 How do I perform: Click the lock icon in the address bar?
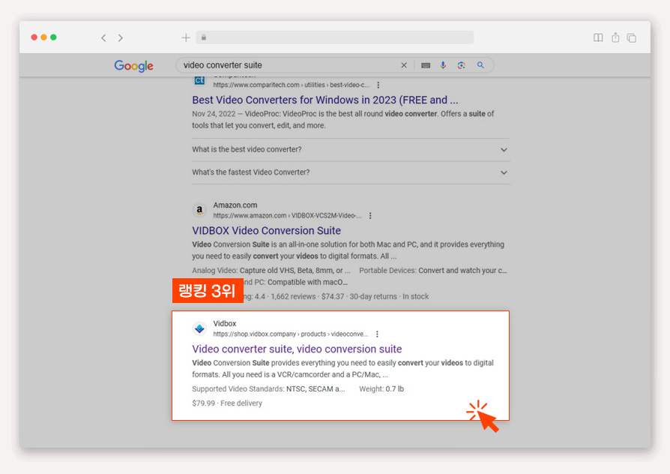pos(204,37)
